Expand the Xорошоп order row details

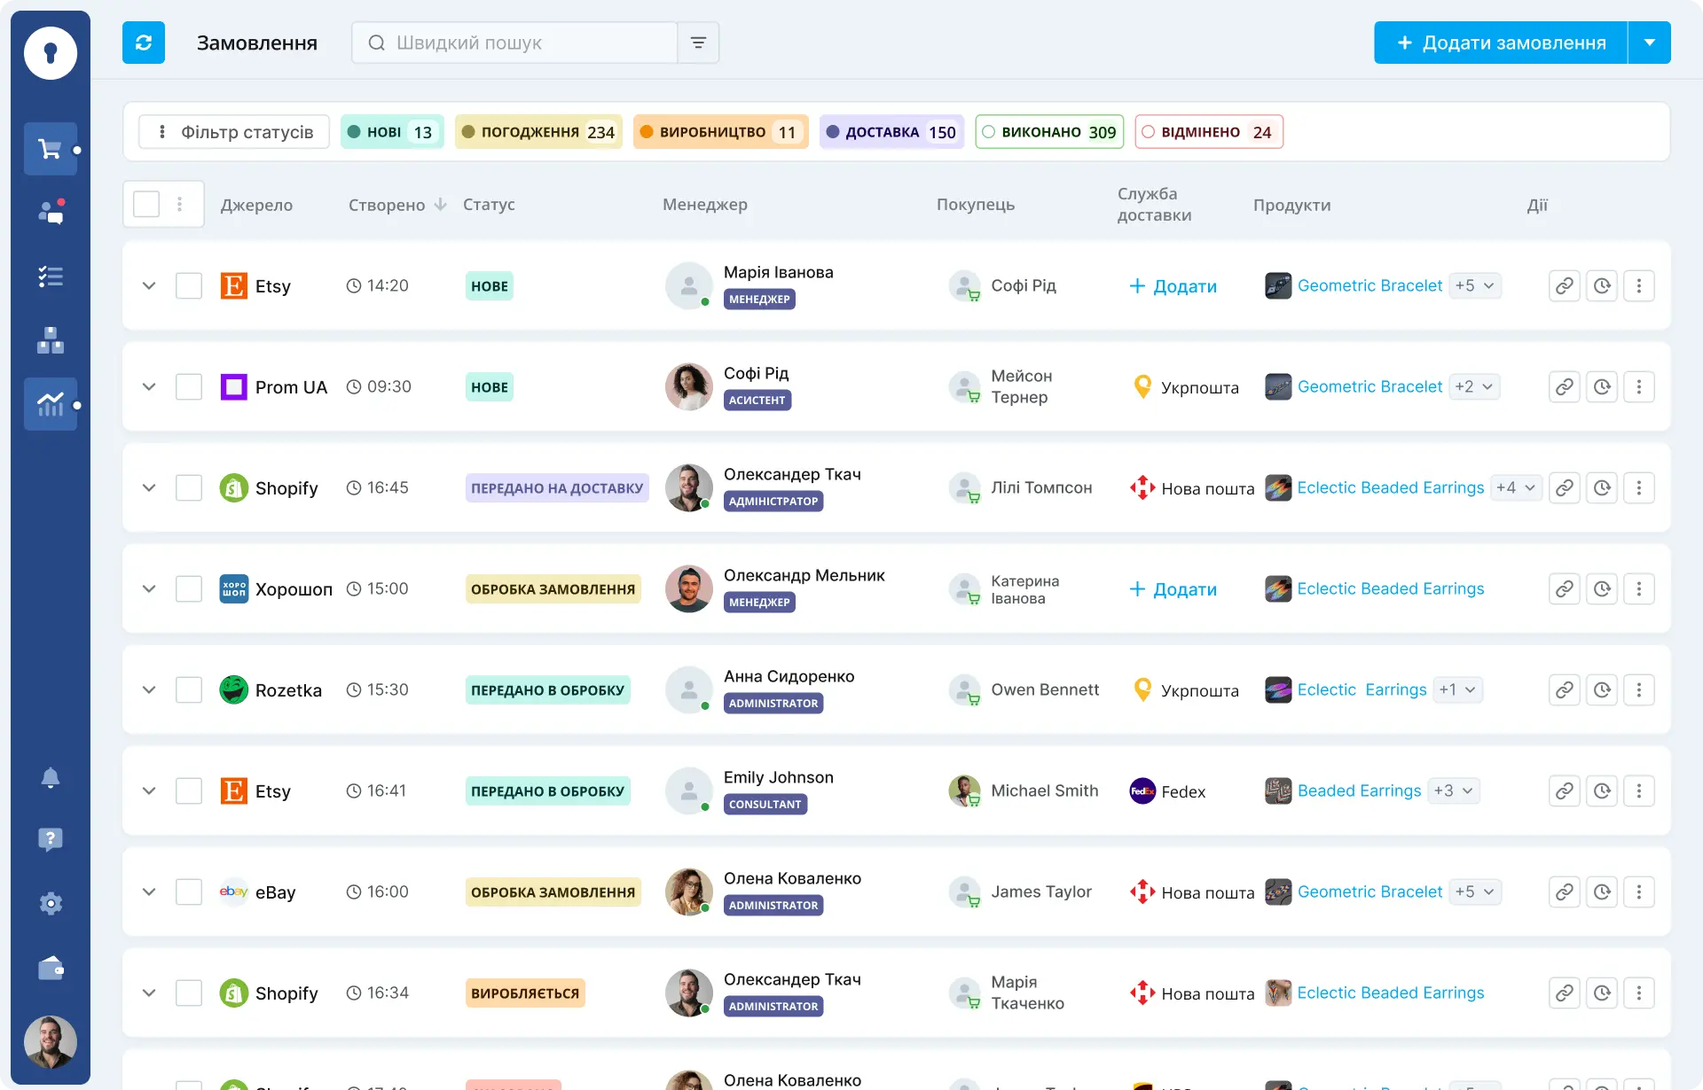pyautogui.click(x=148, y=588)
